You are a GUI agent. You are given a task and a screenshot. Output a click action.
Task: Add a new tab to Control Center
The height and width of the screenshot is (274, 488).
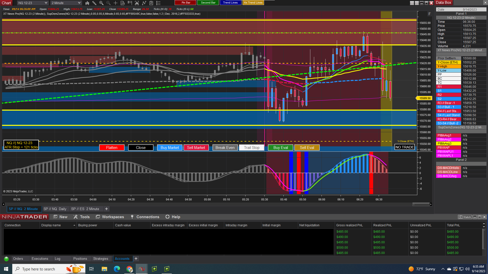136,259
